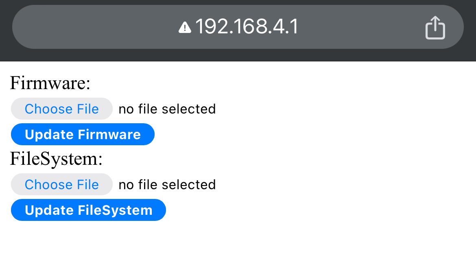Screen dimensions: 476x275
Task: Select the 192.168.4.1 URL text
Action: tap(247, 27)
